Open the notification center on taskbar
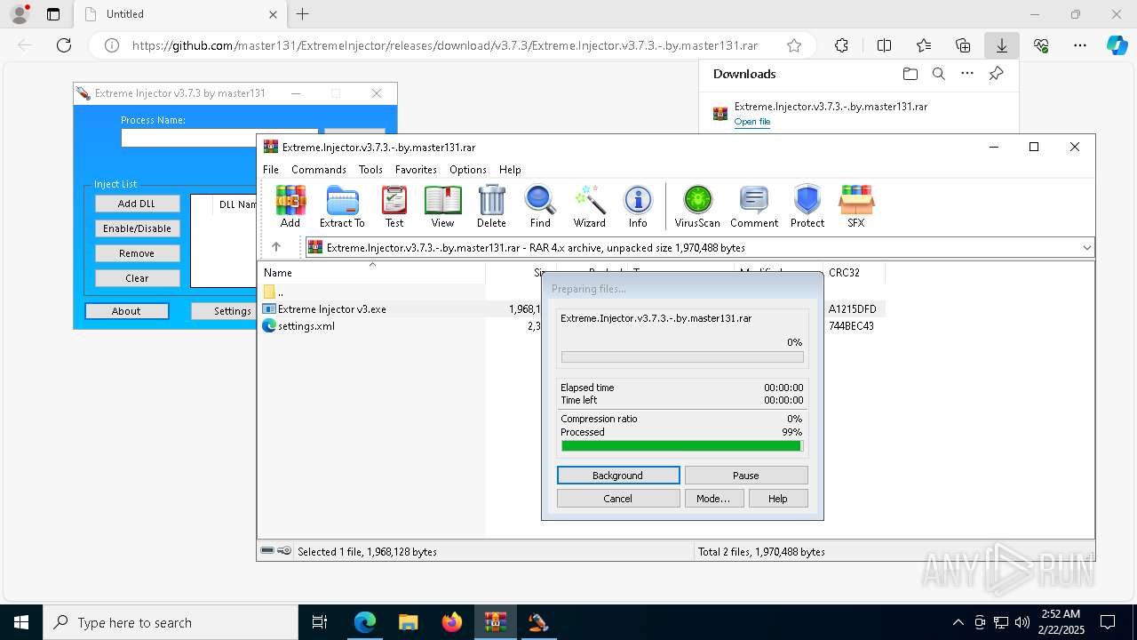The width and height of the screenshot is (1137, 640). pyautogui.click(x=1108, y=622)
